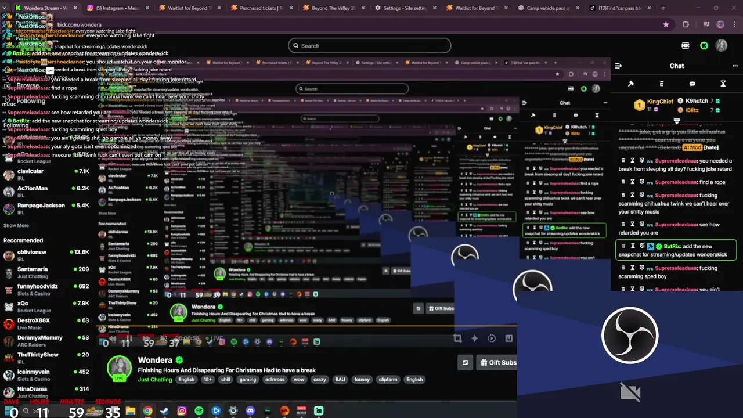Delete the 'you needed a break' chat message
Image resolution: width=743 pixels, height=418 pixels.
tap(623, 161)
